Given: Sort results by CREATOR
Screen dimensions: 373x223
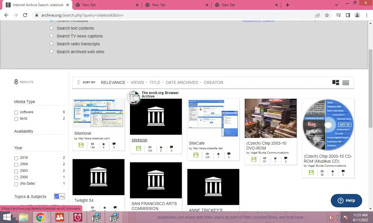Looking at the screenshot, I should (213, 82).
